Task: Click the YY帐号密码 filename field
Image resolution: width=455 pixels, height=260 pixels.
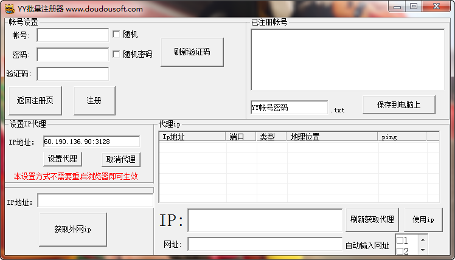Action: point(290,108)
